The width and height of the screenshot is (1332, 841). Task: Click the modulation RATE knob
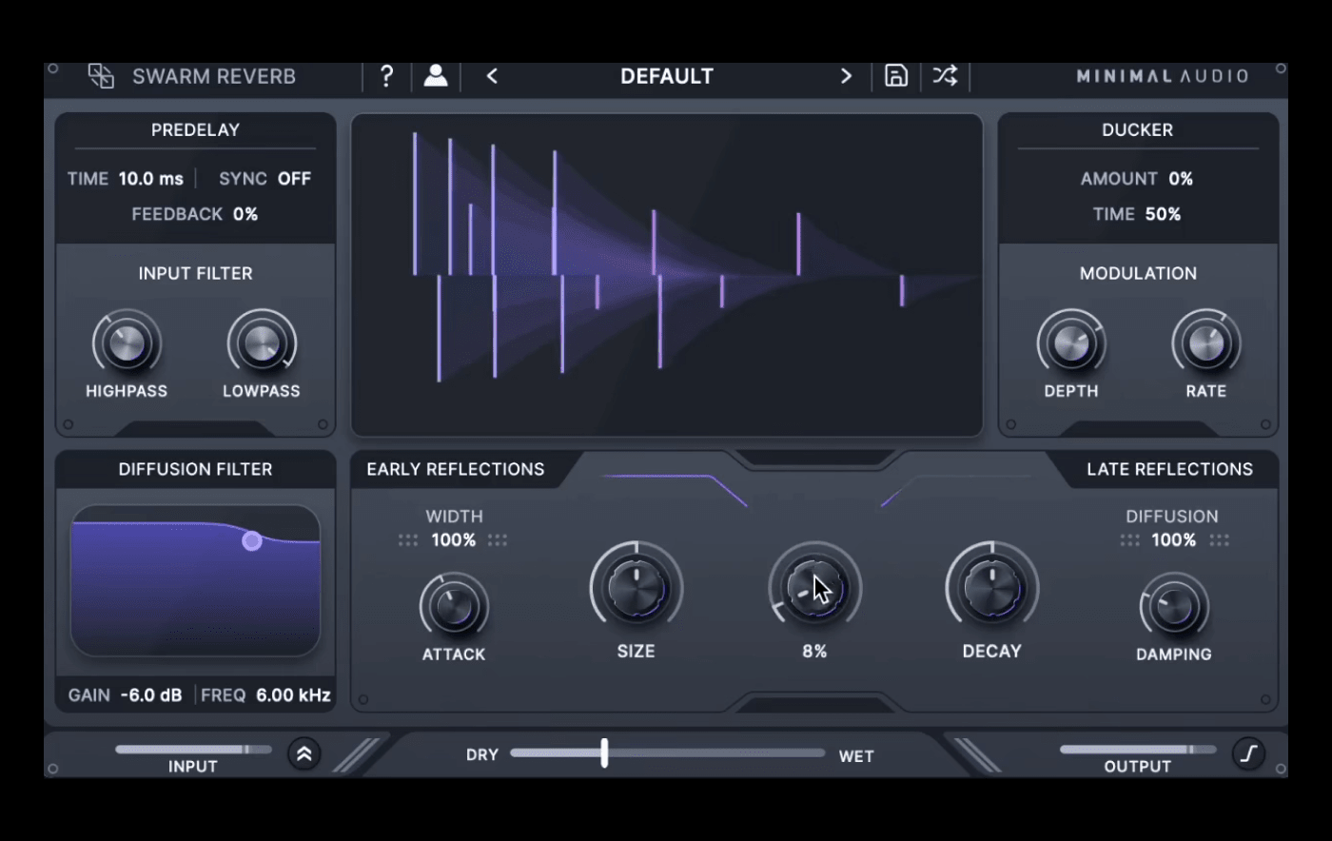[1206, 343]
